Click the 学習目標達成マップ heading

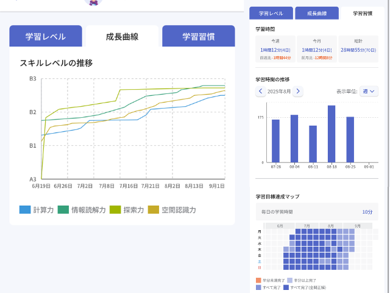278,197
